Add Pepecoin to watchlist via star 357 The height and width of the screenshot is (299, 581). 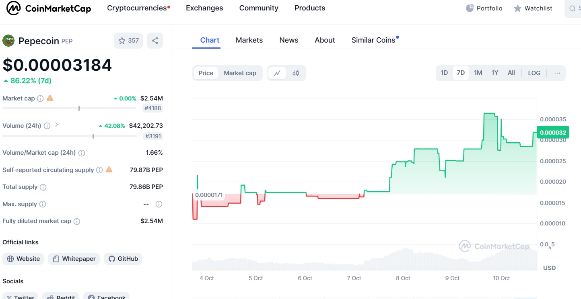[x=128, y=41]
